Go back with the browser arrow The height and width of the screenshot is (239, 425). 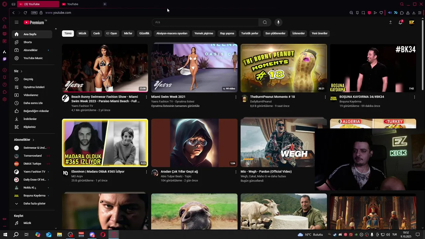pos(13,13)
